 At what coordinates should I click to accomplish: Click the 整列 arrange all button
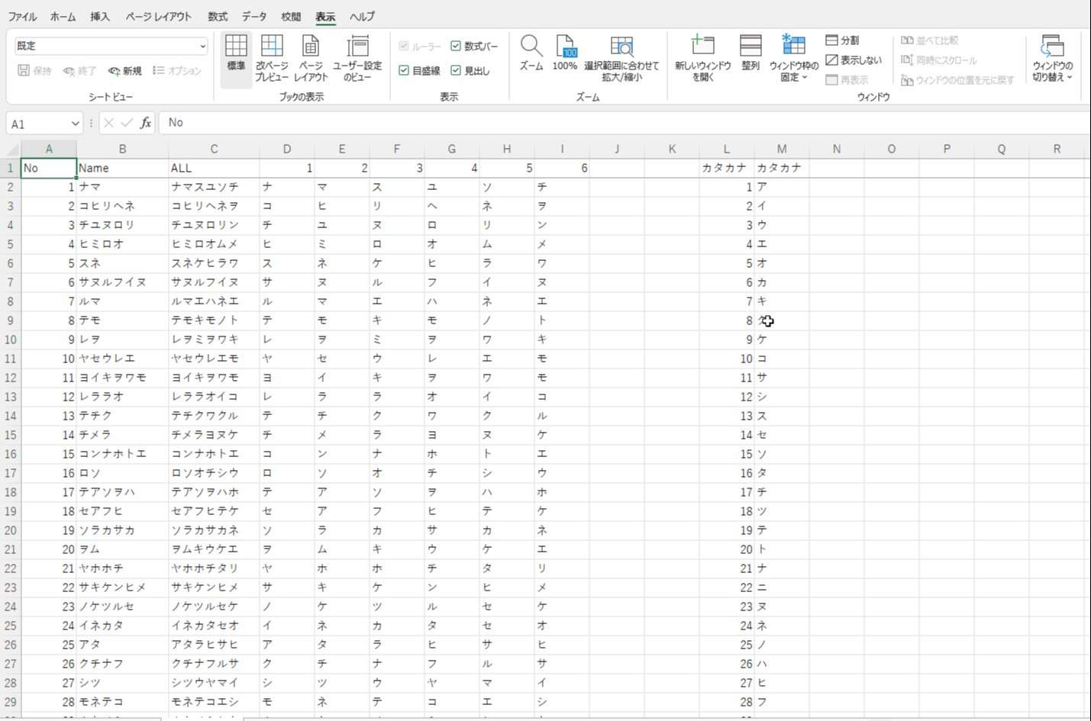[x=750, y=54]
